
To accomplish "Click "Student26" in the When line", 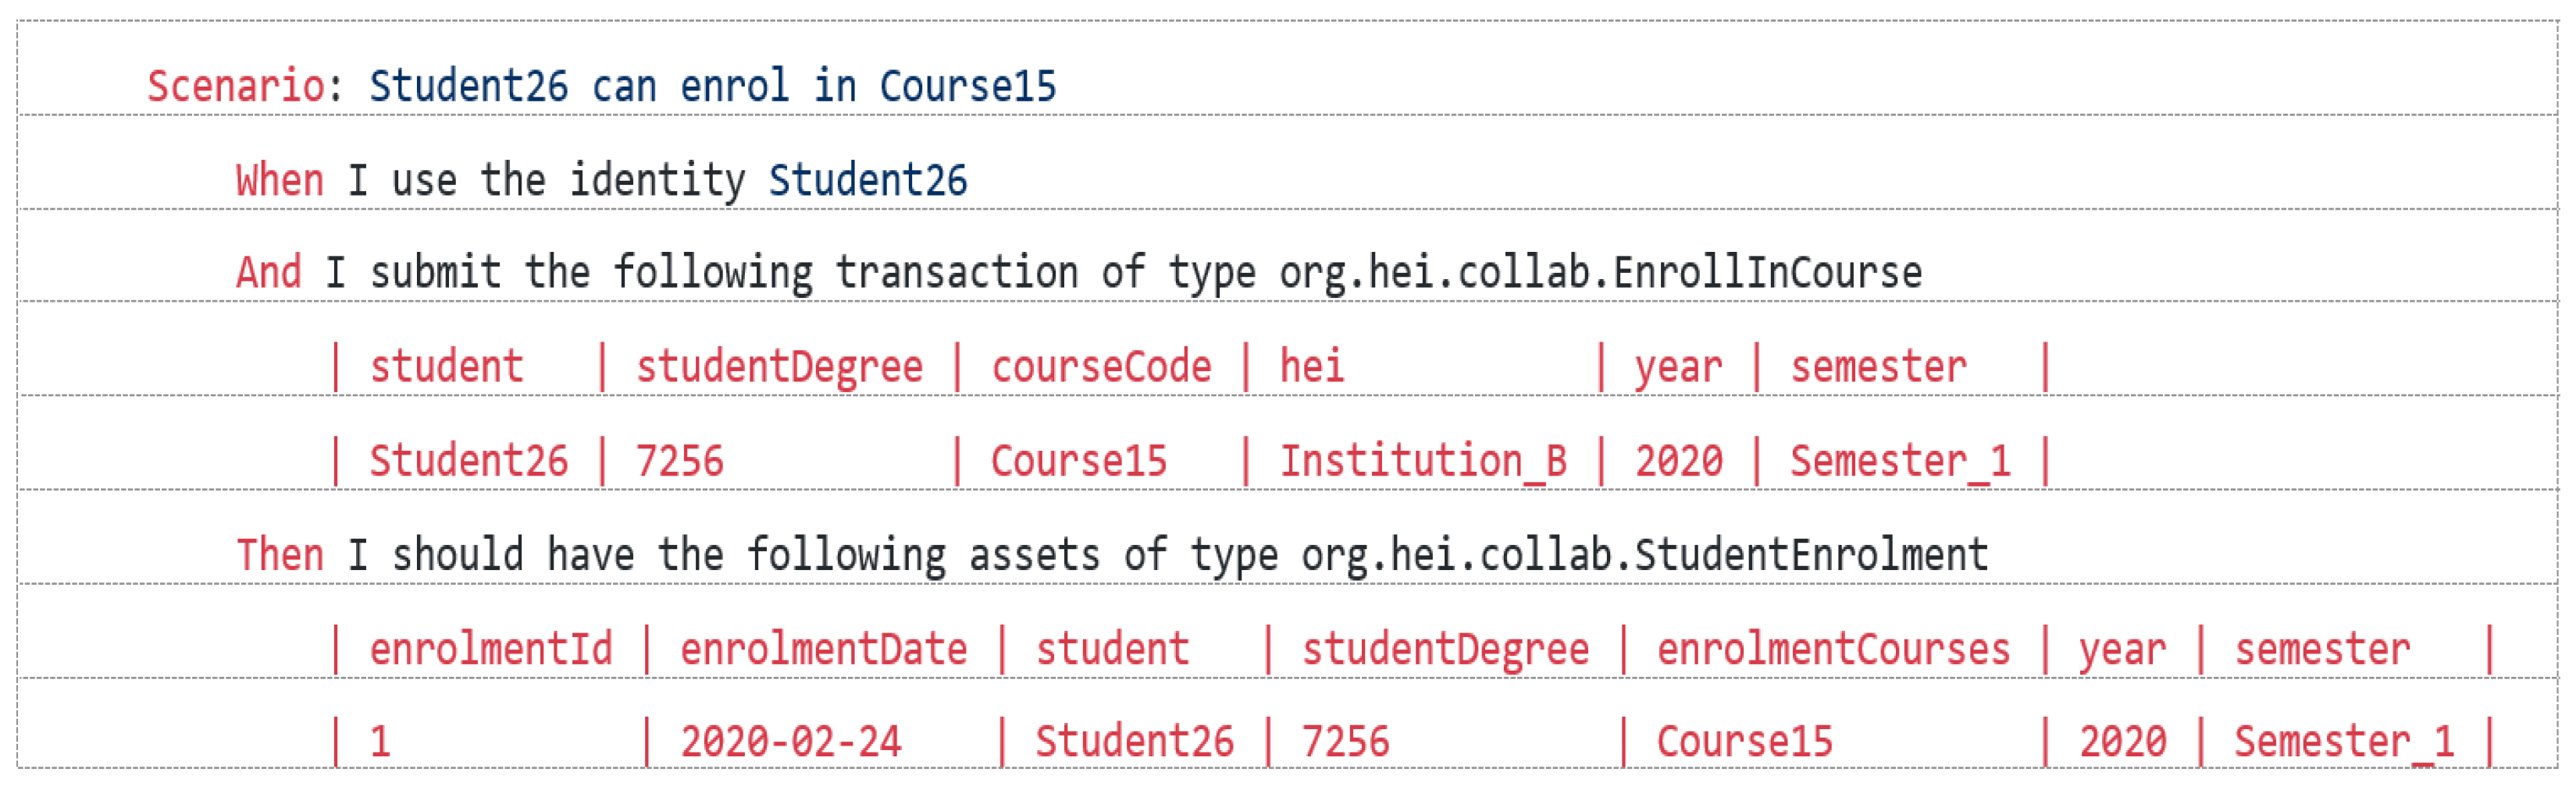I will [x=867, y=181].
